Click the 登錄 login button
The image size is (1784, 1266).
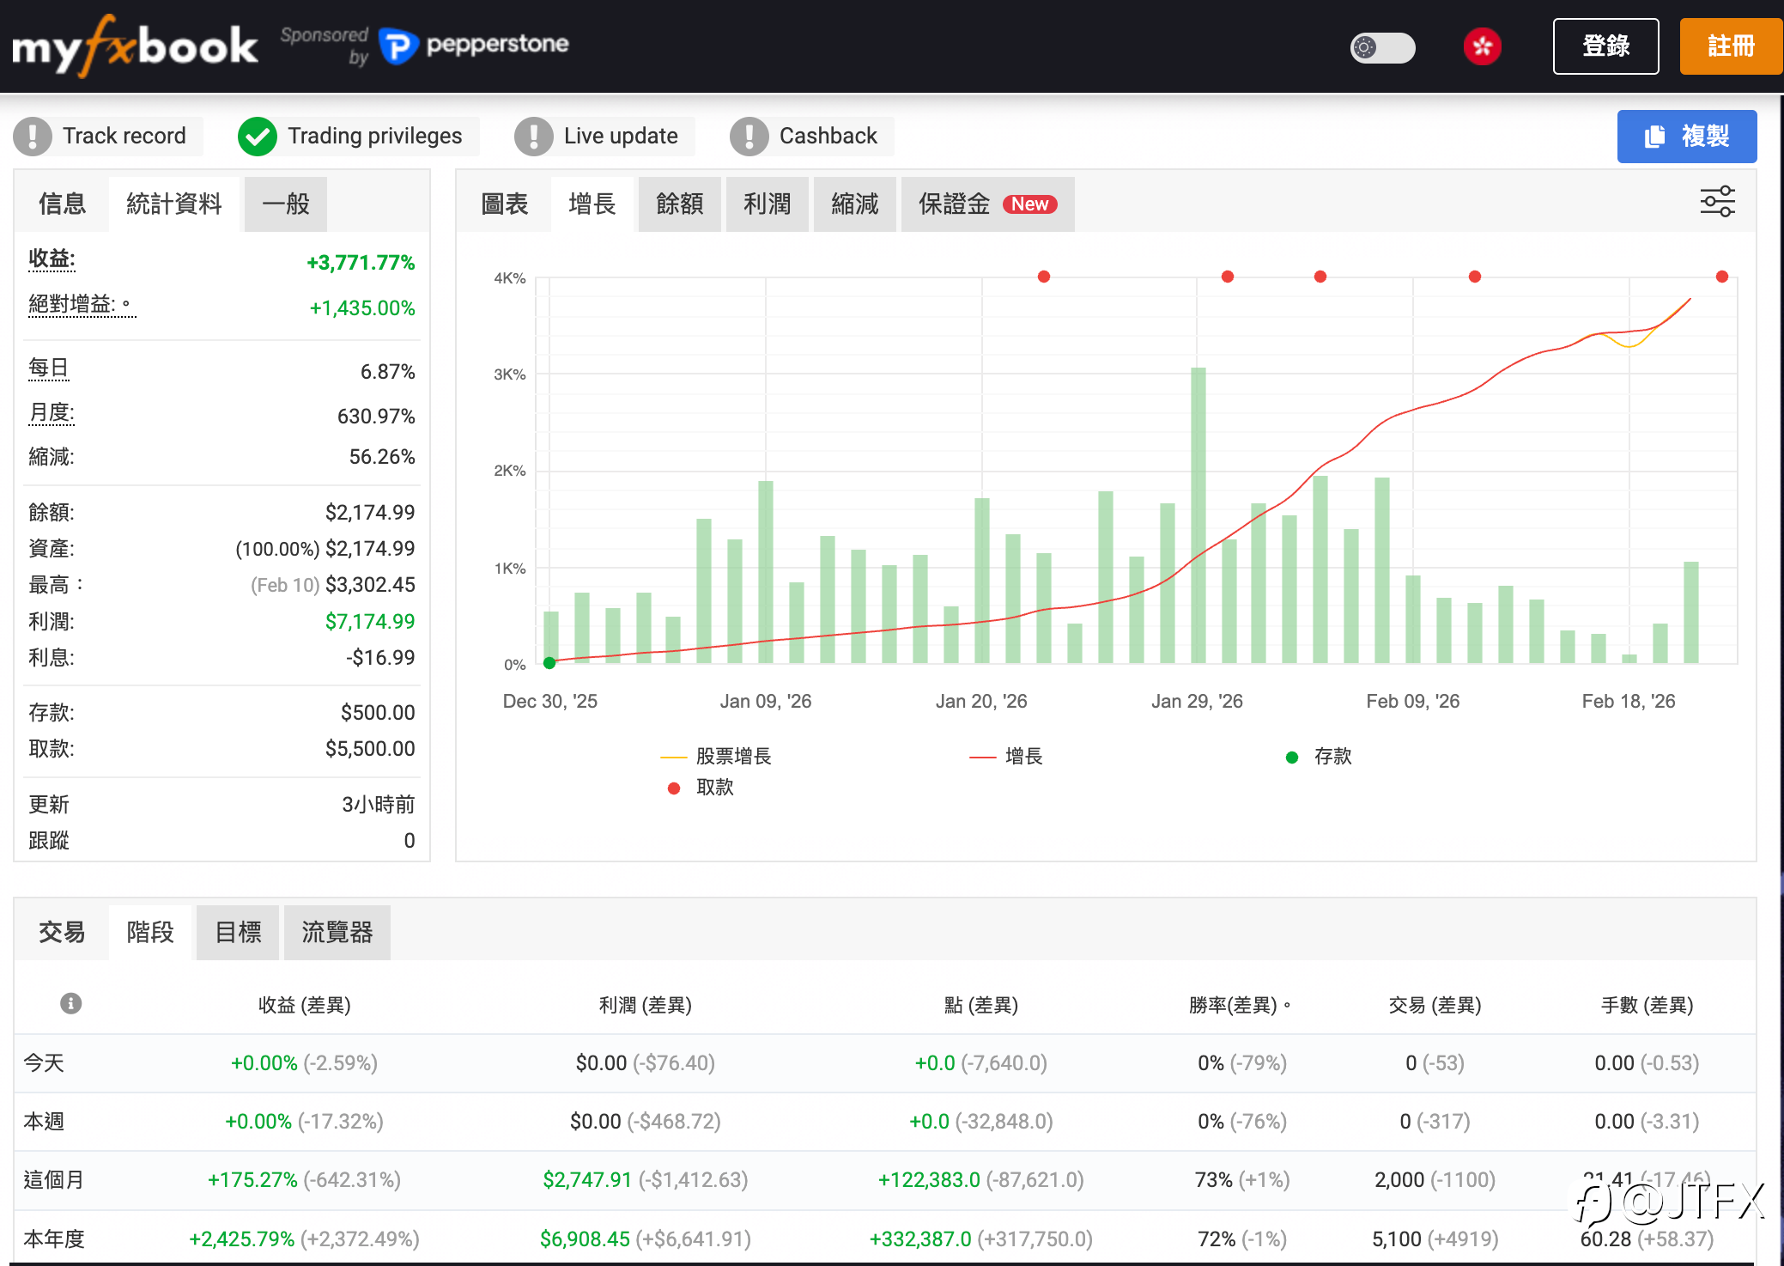1605,46
